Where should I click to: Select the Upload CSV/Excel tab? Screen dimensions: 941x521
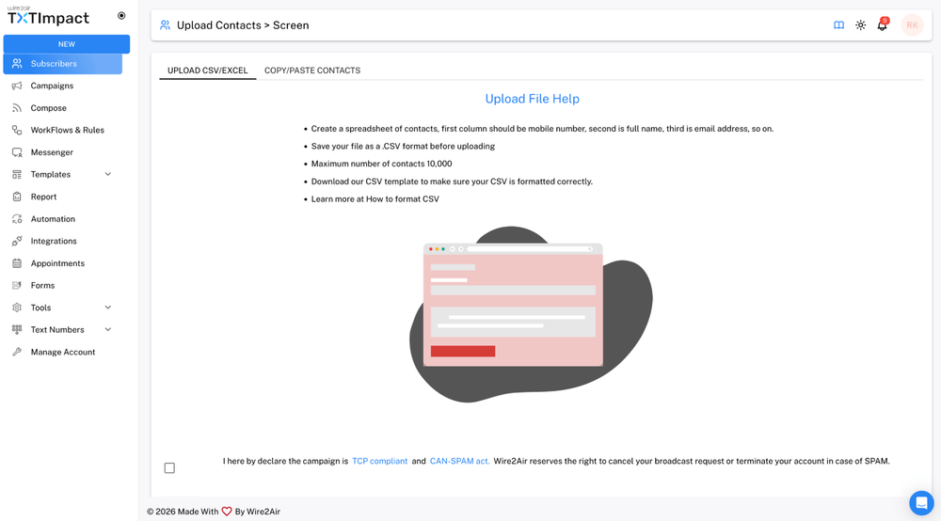click(x=208, y=71)
